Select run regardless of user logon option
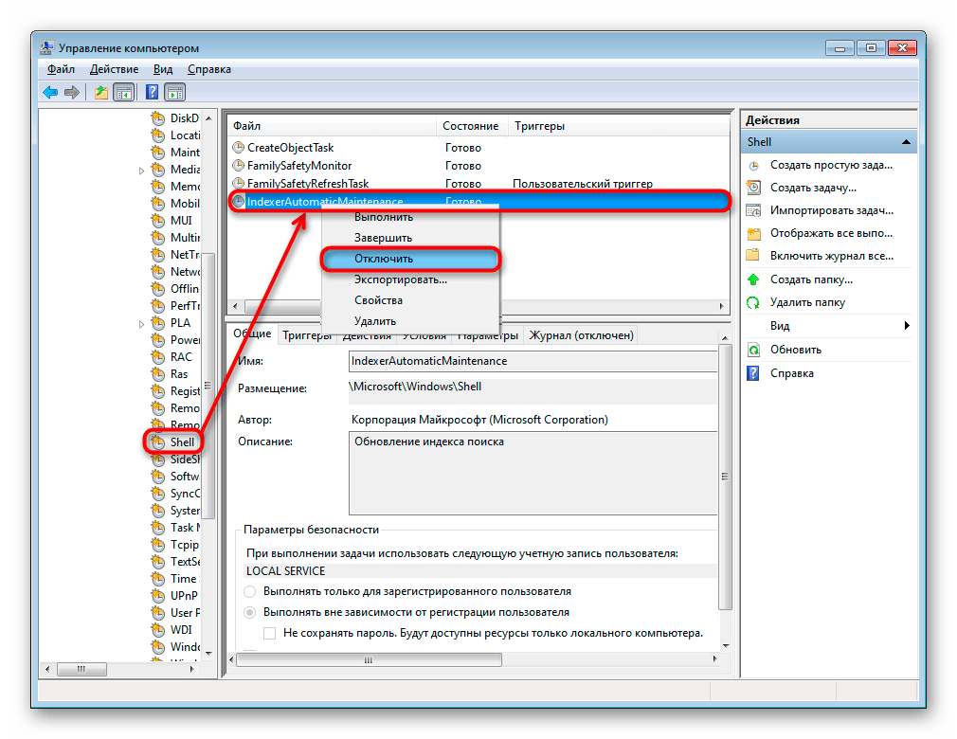Screen dimensions: 957x739 pyautogui.click(x=250, y=613)
